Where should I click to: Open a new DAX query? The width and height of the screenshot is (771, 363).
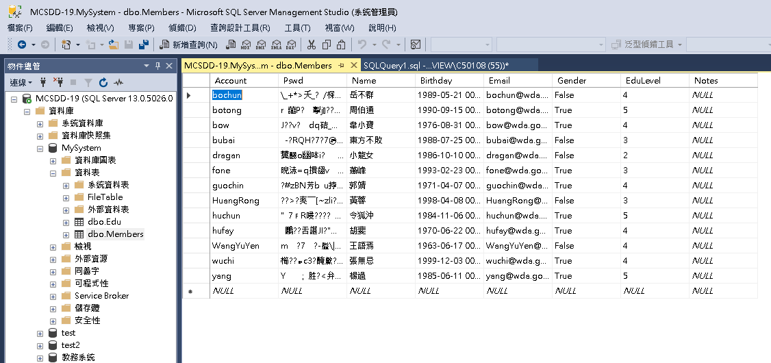[x=291, y=45]
